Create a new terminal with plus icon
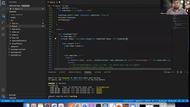Screen dimensions: 190x107 click(172, 72)
